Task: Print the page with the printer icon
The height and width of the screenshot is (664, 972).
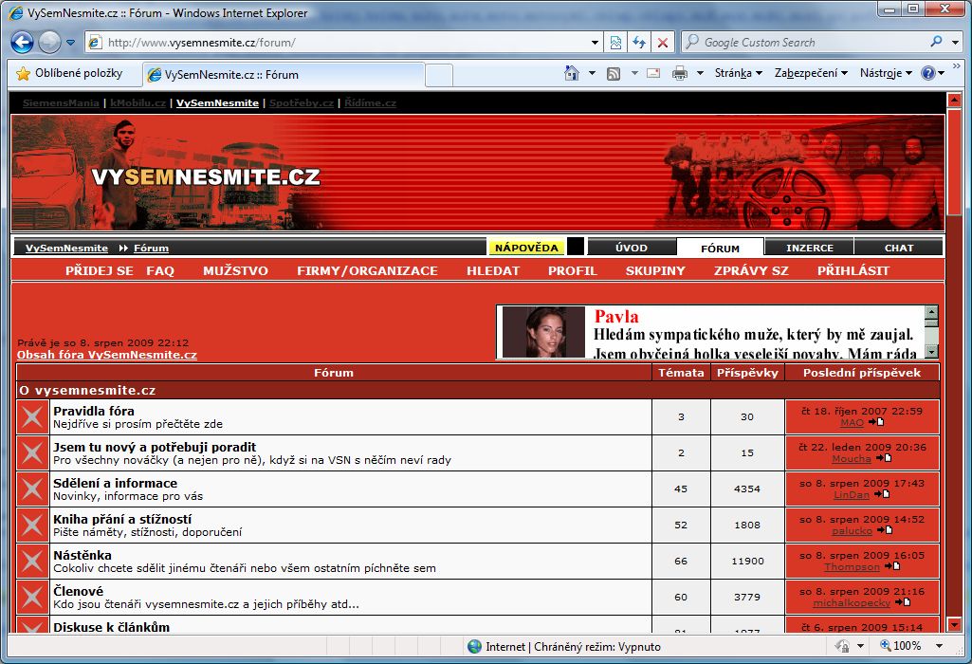Action: (680, 73)
